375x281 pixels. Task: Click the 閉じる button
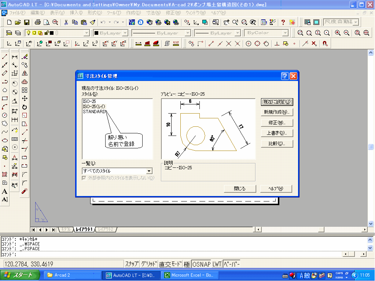point(240,189)
